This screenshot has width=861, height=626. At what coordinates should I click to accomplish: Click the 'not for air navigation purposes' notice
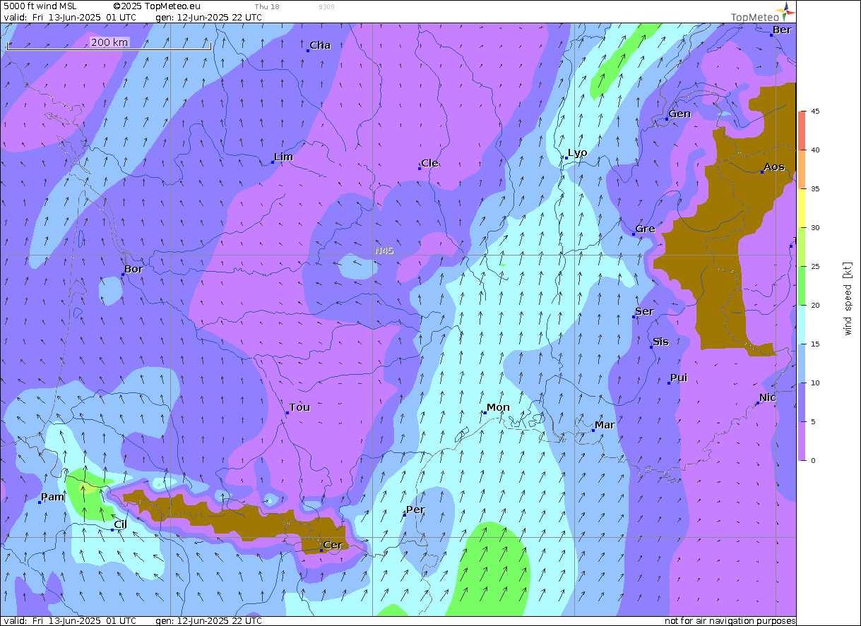pyautogui.click(x=730, y=621)
